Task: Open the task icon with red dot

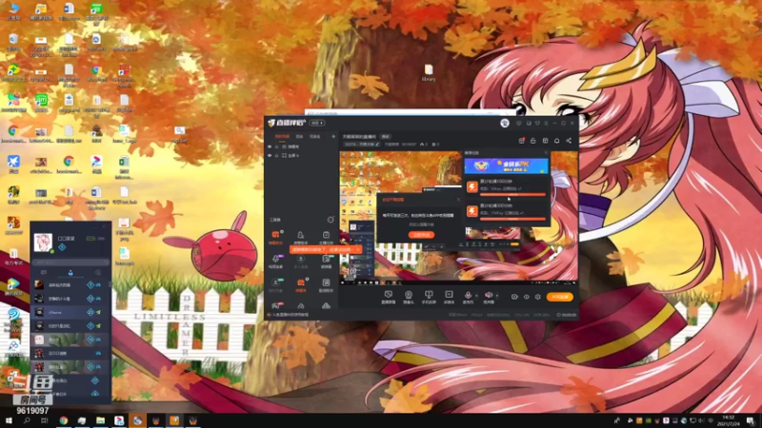Action: 521,141
